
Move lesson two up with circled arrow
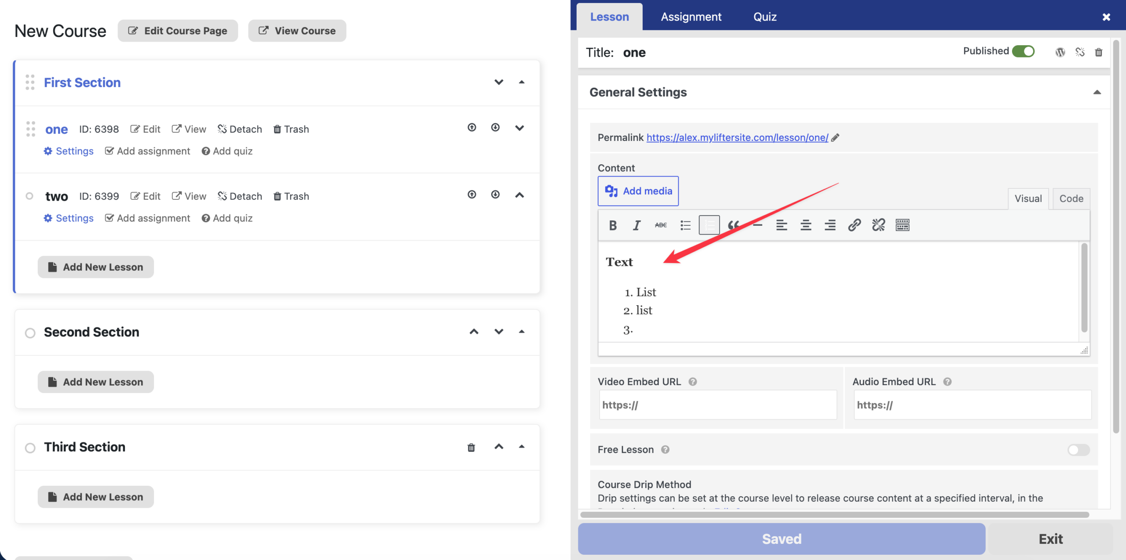click(x=472, y=195)
